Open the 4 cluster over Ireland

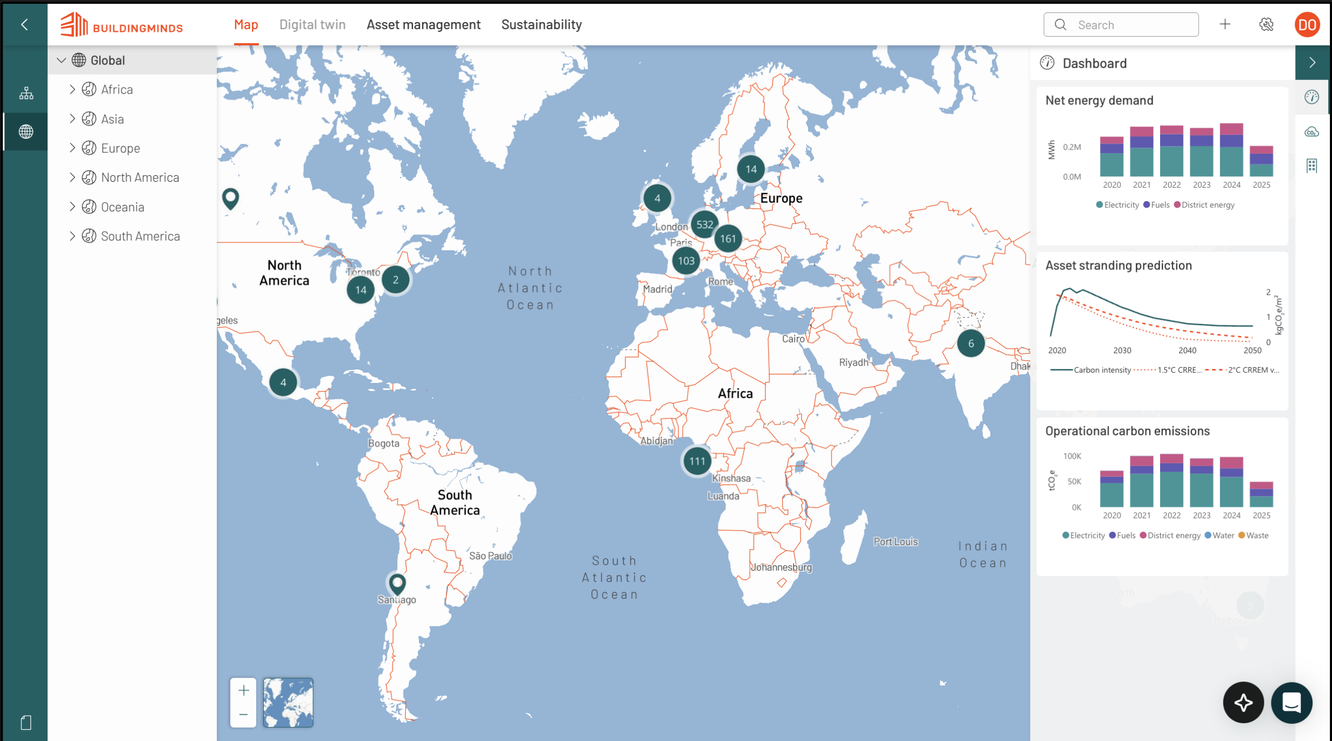(657, 199)
